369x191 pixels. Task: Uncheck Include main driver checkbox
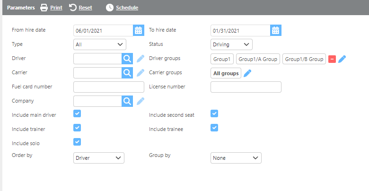pyautogui.click(x=78, y=113)
